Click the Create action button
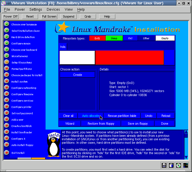 [77, 75]
